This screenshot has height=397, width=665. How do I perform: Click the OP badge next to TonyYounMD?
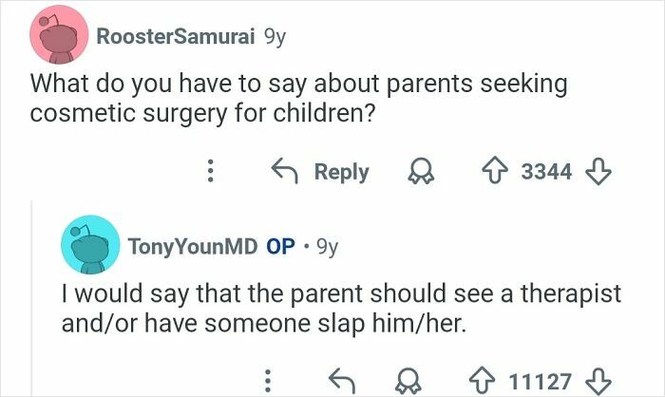tap(280, 247)
